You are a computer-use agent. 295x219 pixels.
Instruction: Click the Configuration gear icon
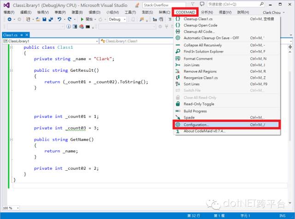(177, 125)
